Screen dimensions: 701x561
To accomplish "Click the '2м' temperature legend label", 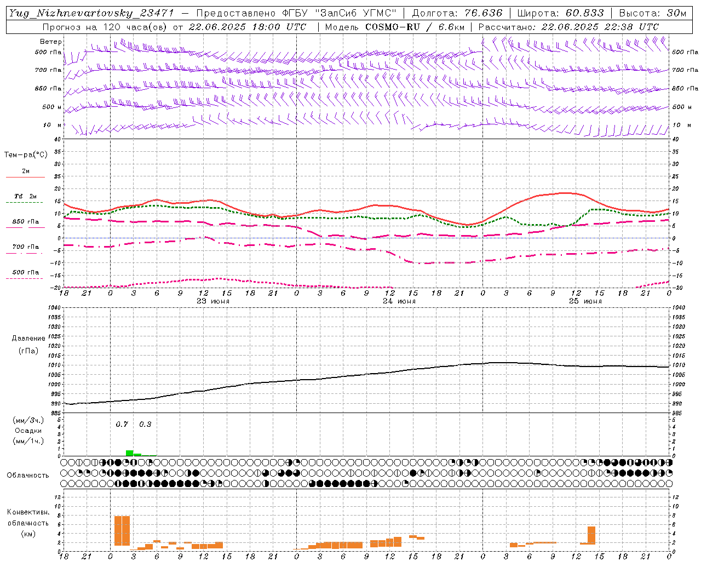I will [x=26, y=171].
